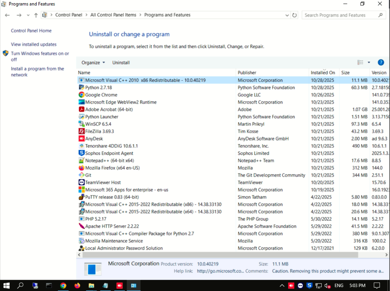This screenshot has height=291, width=390.
Task: Open the Organize menu
Action: click(92, 62)
